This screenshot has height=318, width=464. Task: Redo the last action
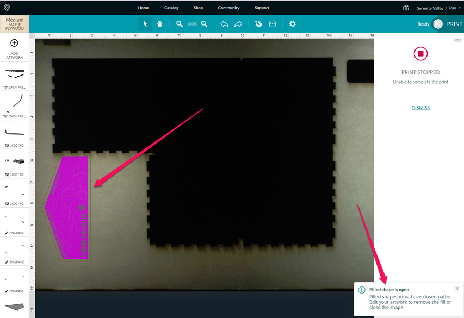238,24
